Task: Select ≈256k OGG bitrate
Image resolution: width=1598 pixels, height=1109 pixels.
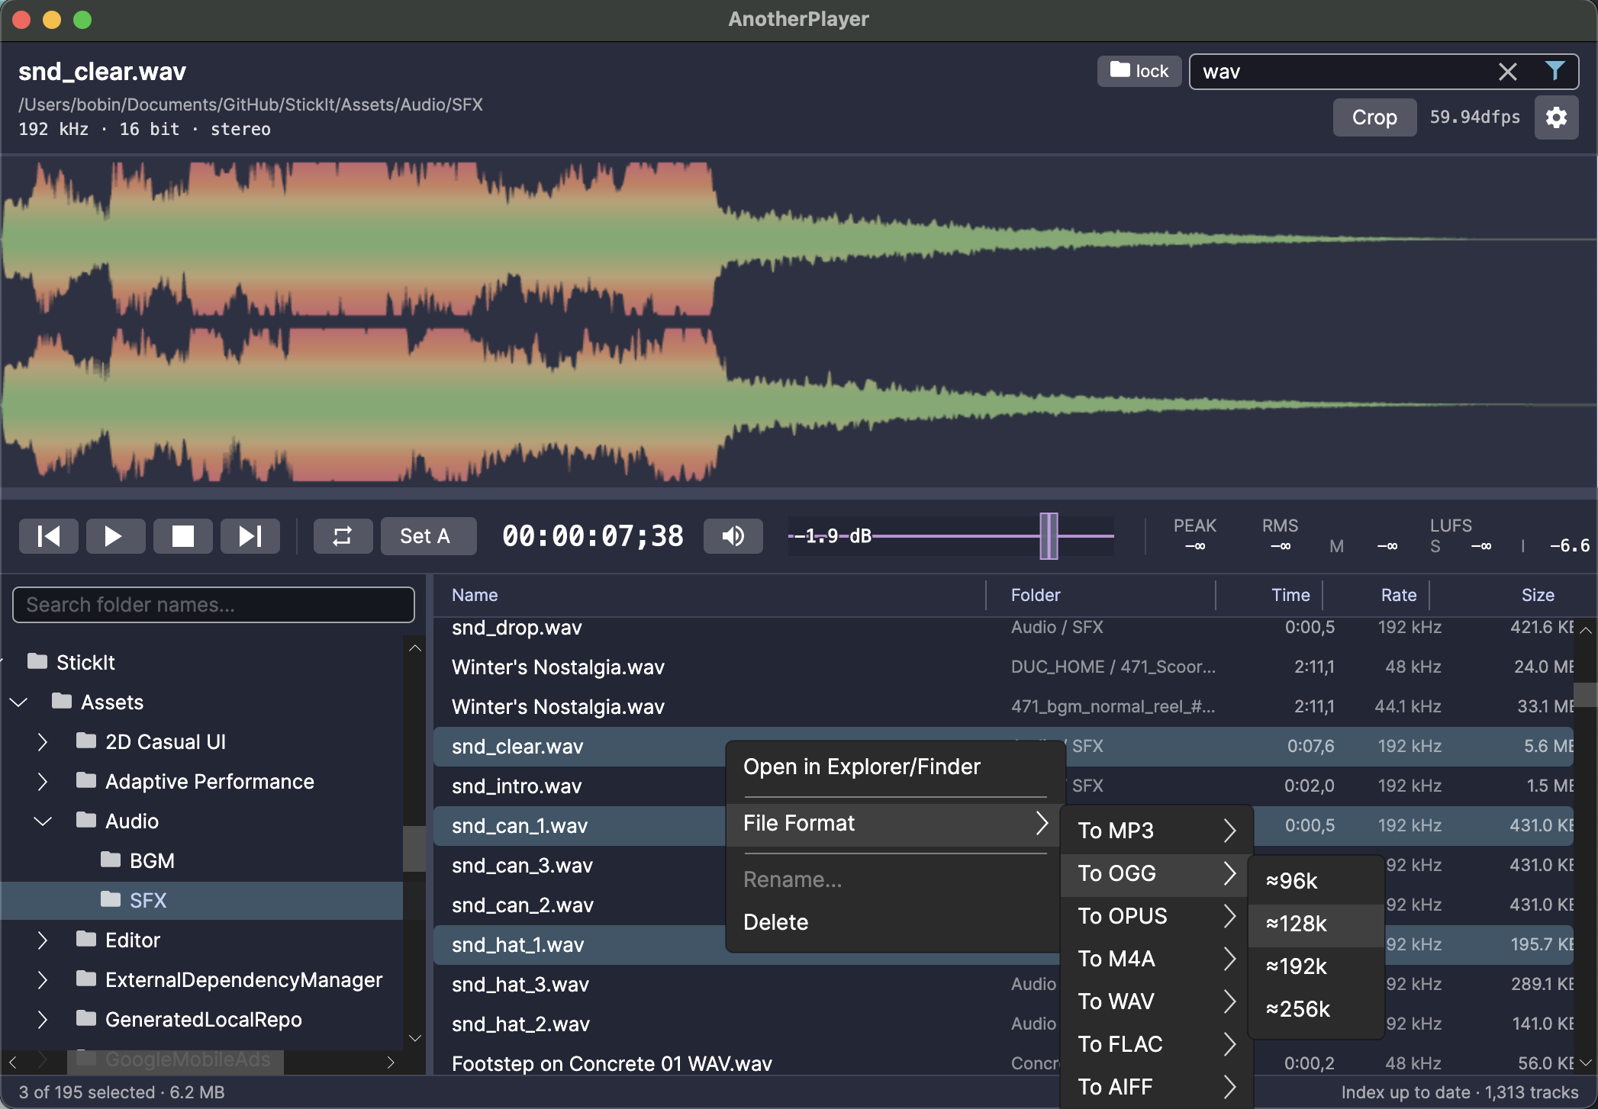Action: tap(1316, 1009)
